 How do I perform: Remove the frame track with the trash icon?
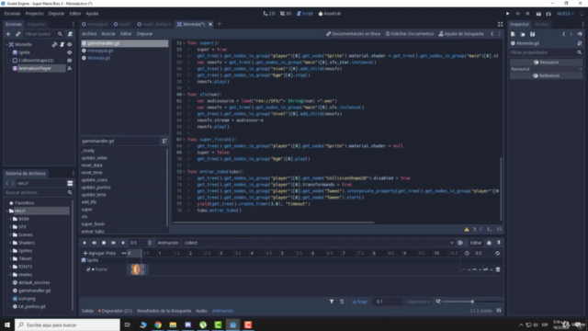[x=498, y=269]
